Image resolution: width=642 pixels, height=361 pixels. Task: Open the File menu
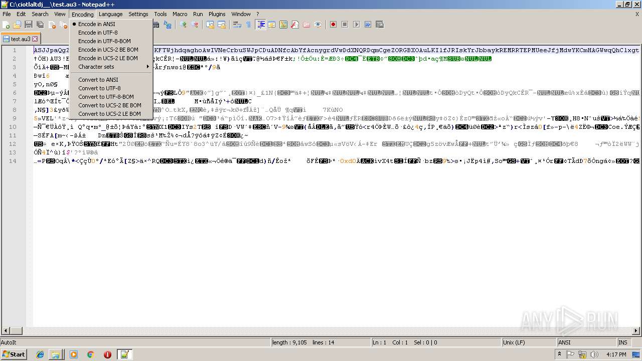click(x=7, y=14)
